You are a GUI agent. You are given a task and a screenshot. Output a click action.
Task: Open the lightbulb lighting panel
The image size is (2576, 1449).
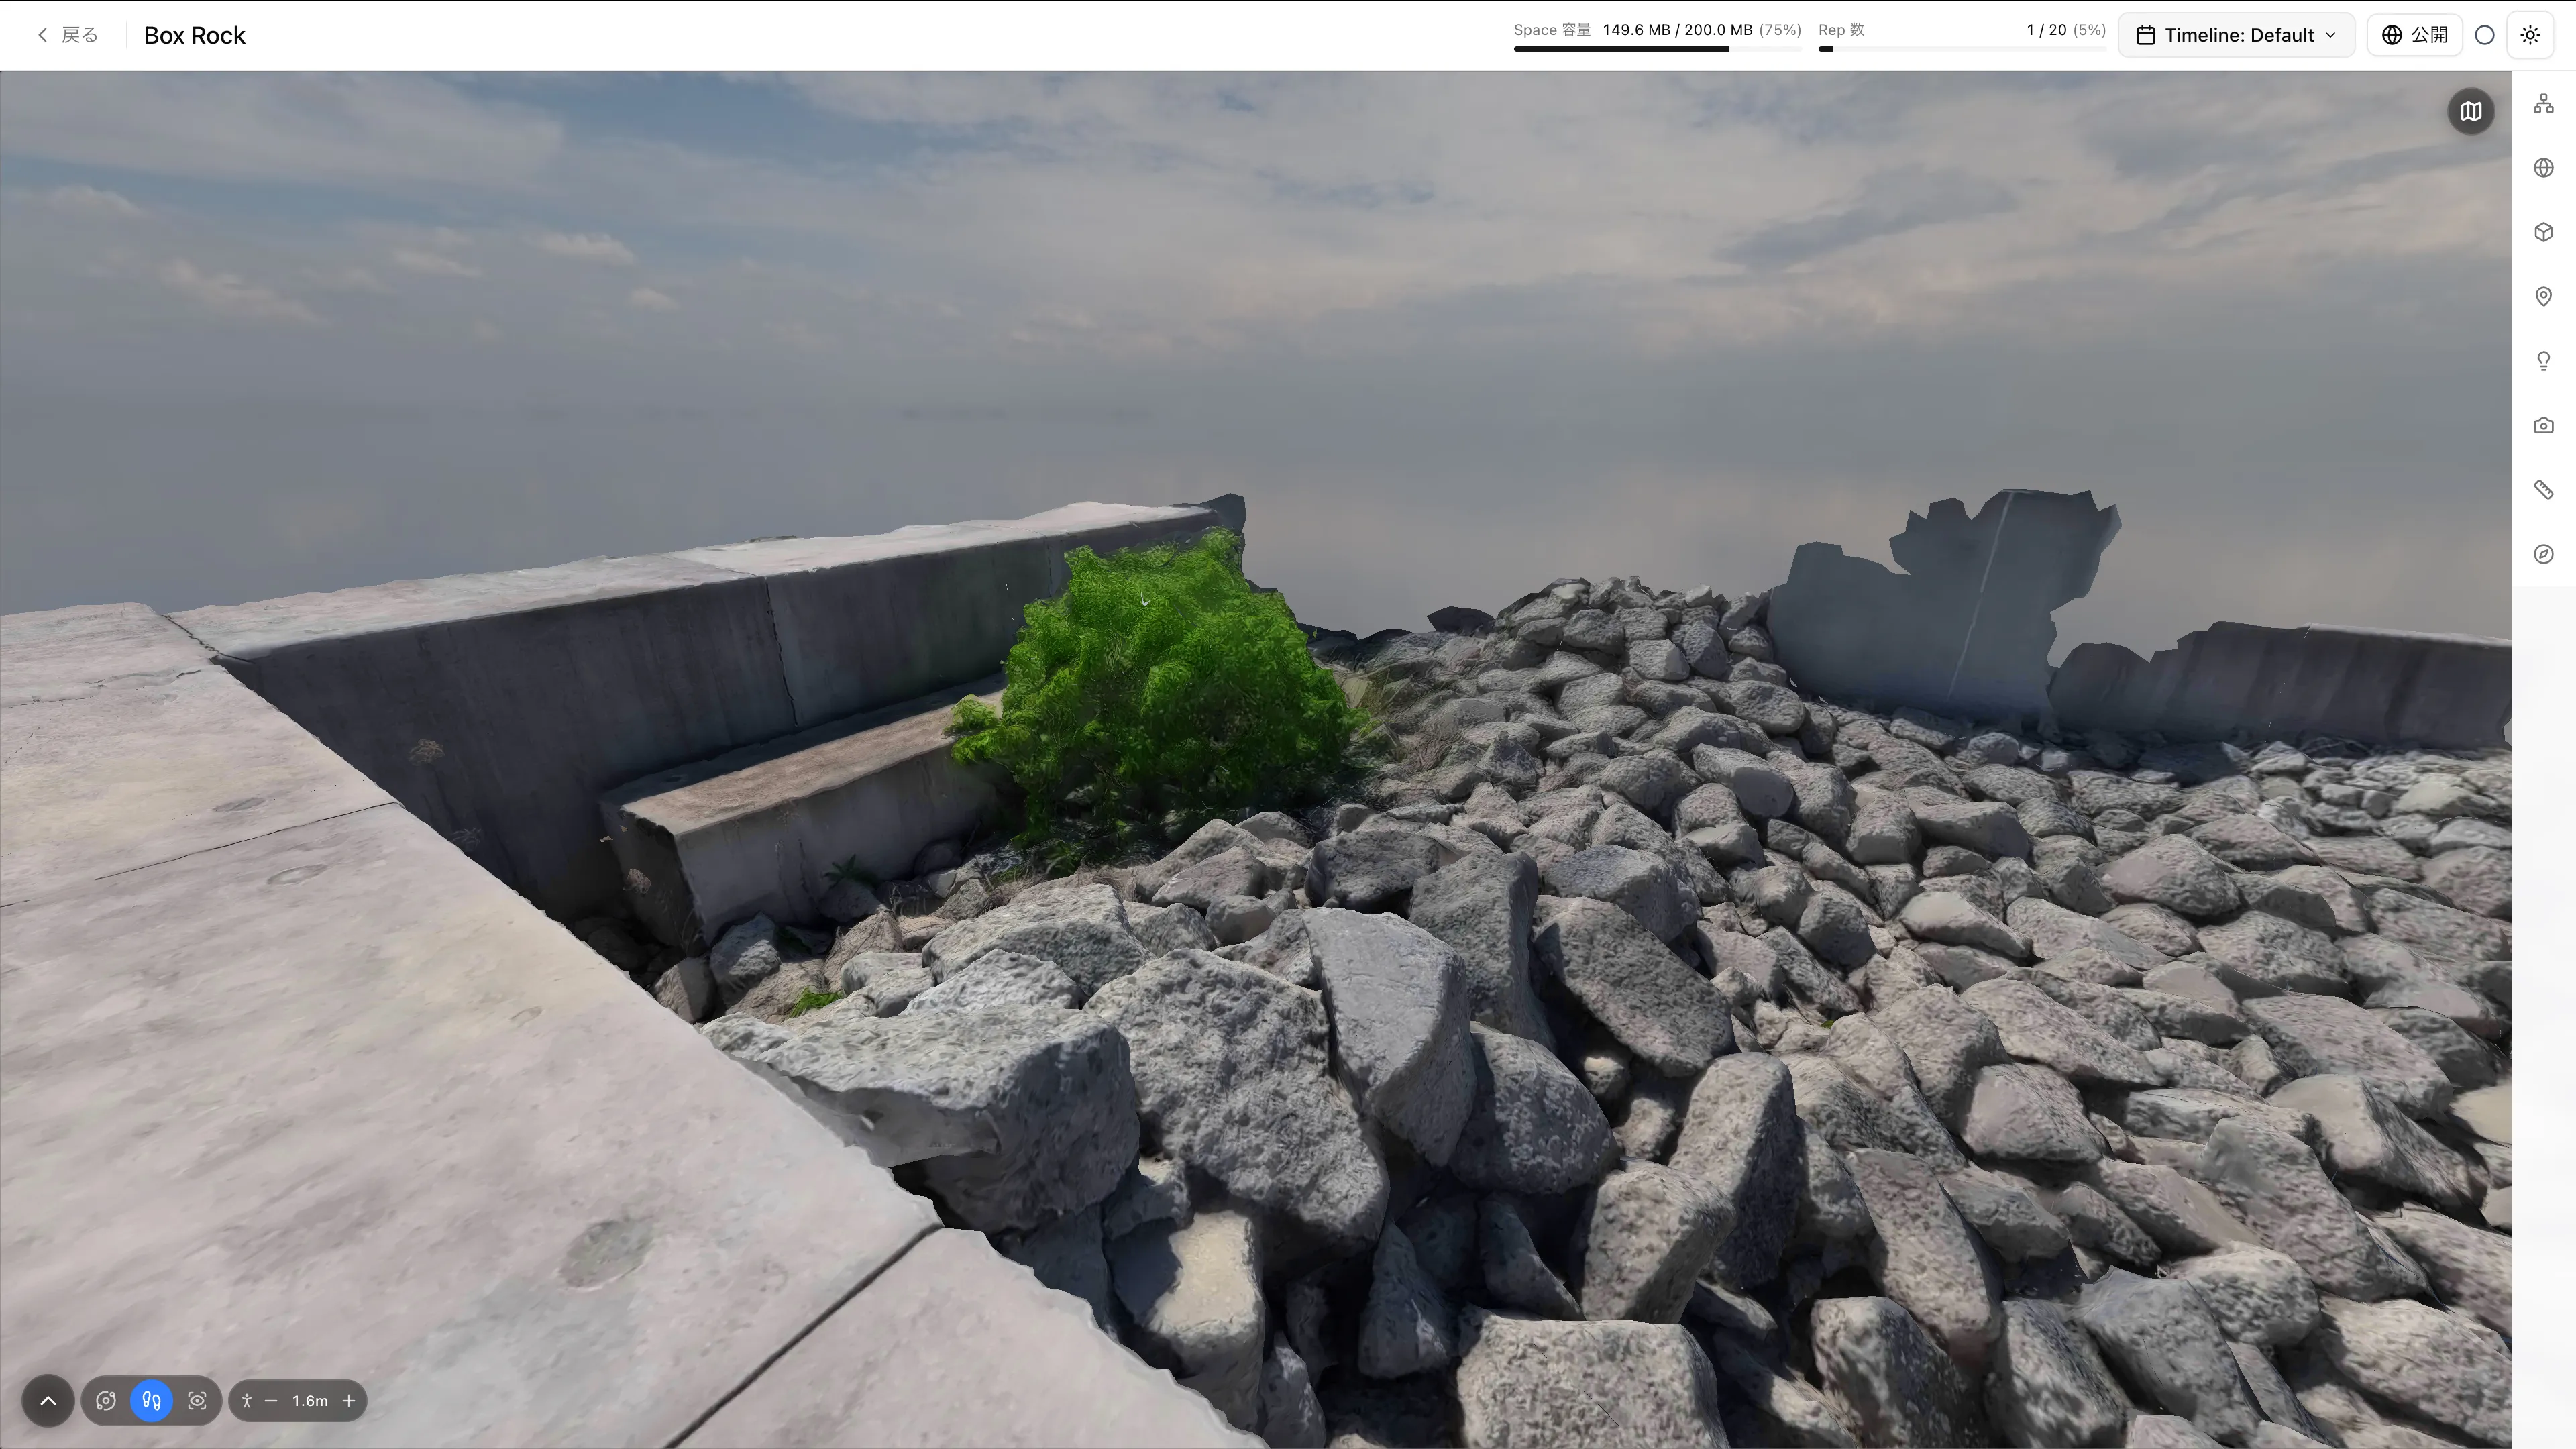[x=2543, y=361]
